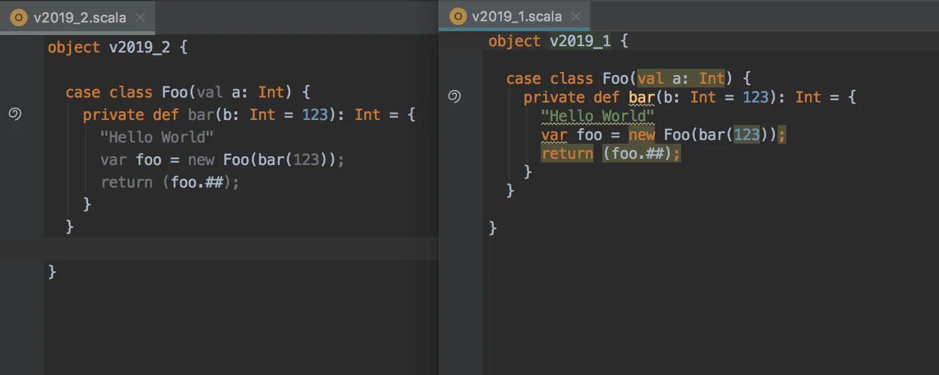Click 'private def bar' line in left editor

point(249,115)
